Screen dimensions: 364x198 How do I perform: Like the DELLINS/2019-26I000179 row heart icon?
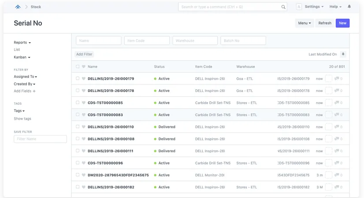click(x=83, y=79)
